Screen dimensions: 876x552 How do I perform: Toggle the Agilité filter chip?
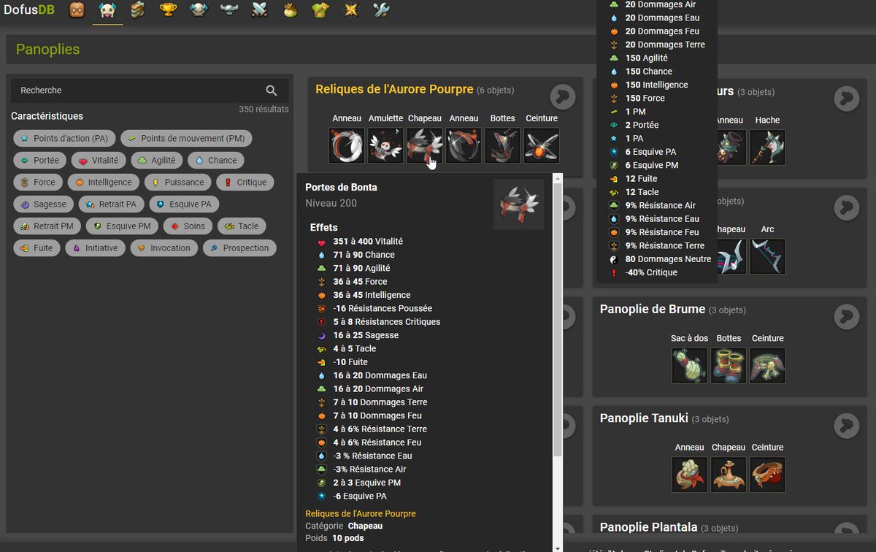(x=156, y=161)
